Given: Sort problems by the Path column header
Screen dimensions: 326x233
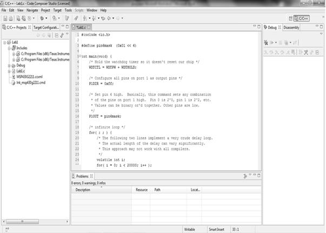Looking at the screenshot, I should [x=168, y=190].
